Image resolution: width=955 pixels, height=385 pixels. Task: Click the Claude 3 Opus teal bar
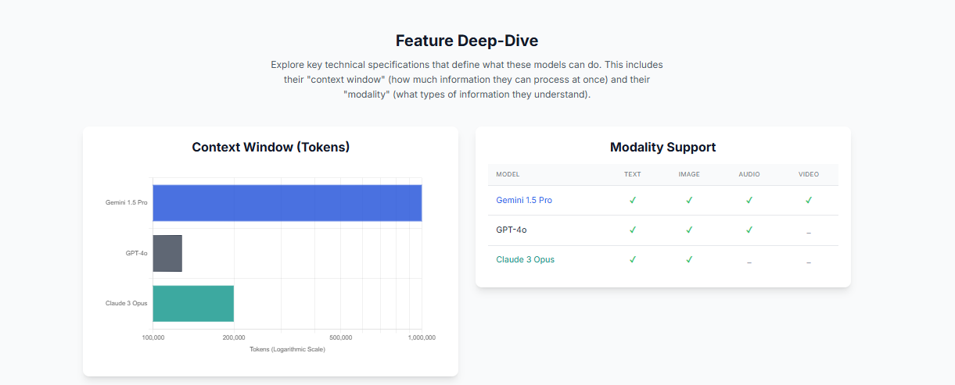[x=193, y=304]
